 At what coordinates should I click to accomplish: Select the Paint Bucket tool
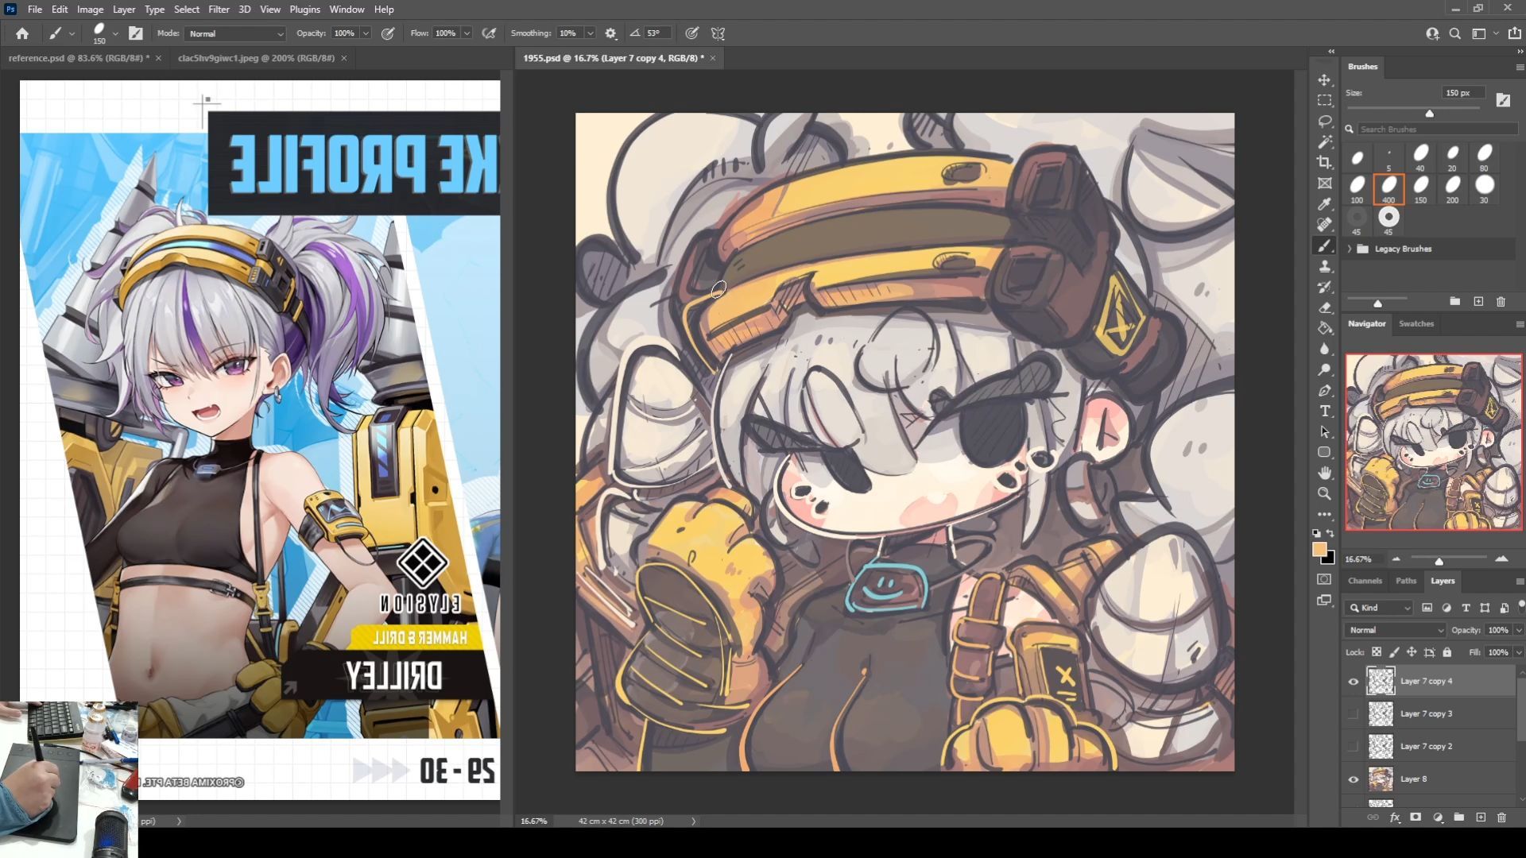[1324, 329]
